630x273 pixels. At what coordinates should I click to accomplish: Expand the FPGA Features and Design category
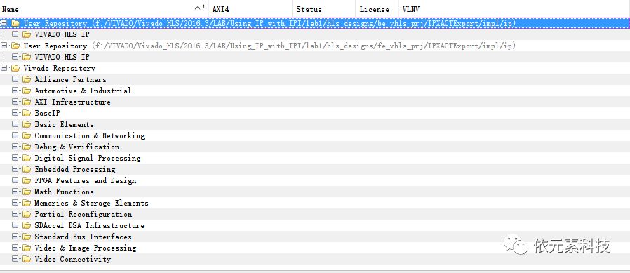15,180
